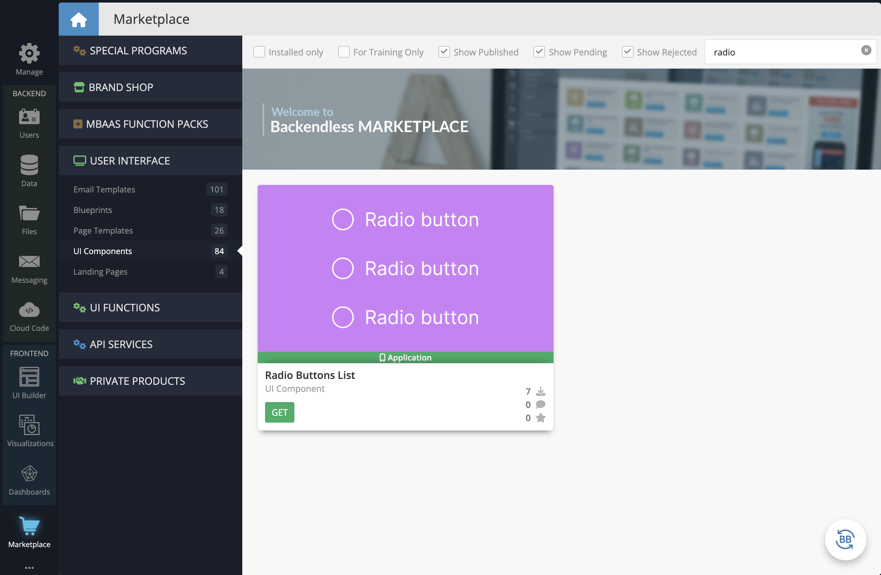Uncheck the Show Rejected checkbox
881x575 pixels.
pyautogui.click(x=628, y=52)
